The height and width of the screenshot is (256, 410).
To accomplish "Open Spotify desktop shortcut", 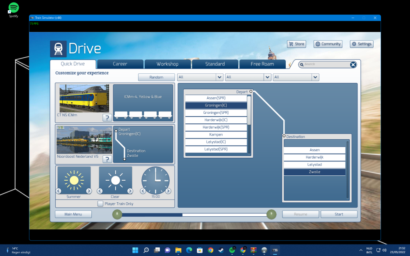I will click(14, 8).
